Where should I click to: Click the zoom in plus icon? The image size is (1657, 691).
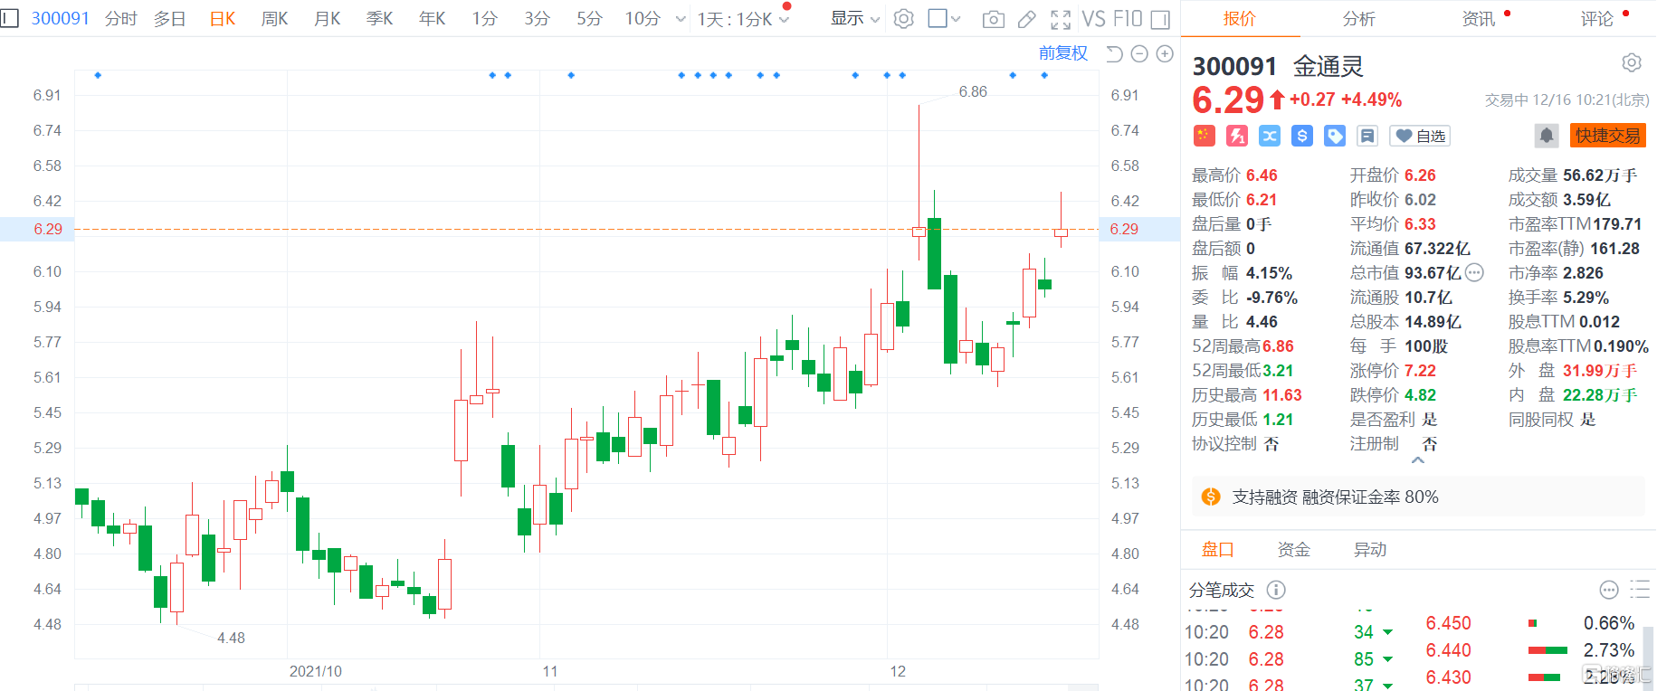1165,54
